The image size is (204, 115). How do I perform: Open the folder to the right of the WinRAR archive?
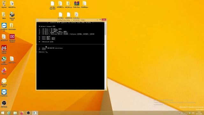pos(84,4)
